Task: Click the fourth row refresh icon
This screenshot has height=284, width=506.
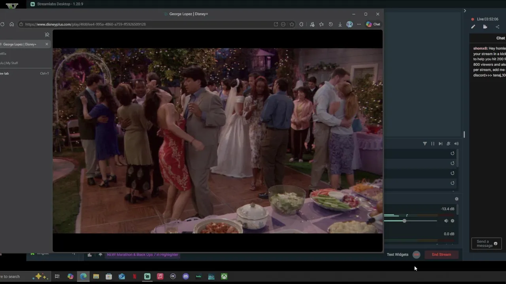Action: pyautogui.click(x=453, y=183)
